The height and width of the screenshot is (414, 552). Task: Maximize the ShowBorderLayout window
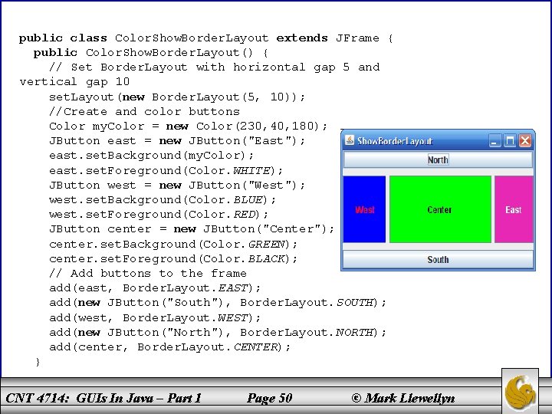[x=509, y=141]
